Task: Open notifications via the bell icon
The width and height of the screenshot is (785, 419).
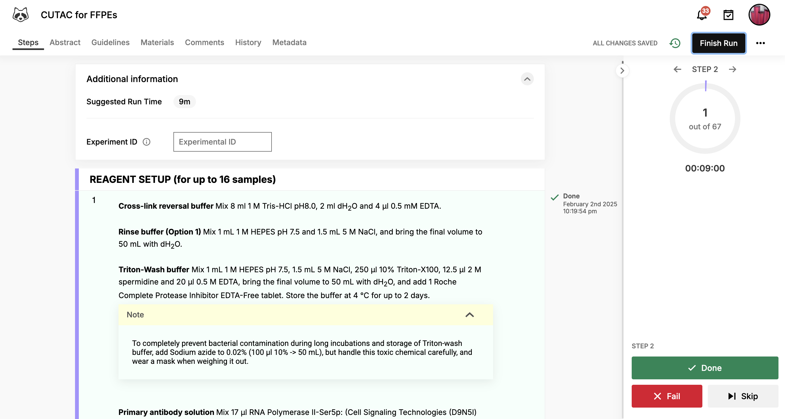Action: (702, 14)
